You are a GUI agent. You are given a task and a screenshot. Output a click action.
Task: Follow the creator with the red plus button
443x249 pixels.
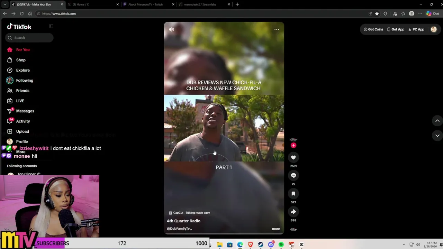(x=293, y=146)
